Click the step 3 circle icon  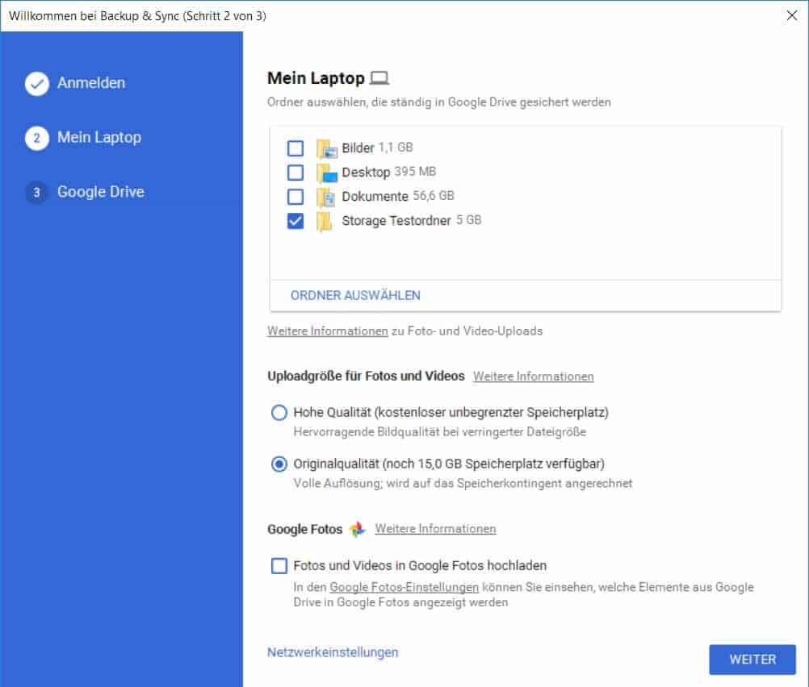[x=37, y=193]
